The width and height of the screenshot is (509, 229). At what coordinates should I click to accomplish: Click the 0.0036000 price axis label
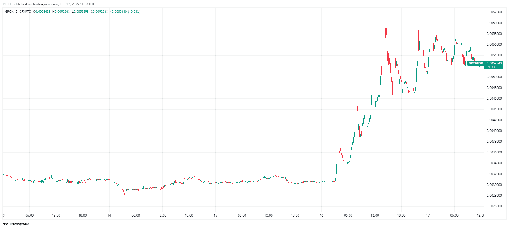pos(494,152)
